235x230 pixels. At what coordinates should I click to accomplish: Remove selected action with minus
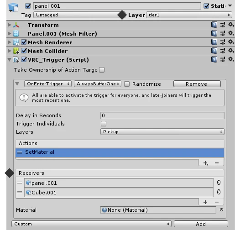217,163
